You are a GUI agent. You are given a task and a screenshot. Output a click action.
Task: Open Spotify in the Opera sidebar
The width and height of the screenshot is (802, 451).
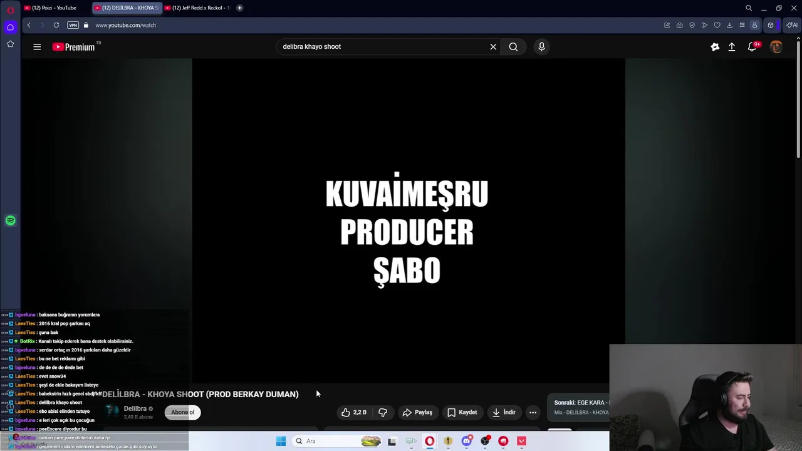[10, 220]
